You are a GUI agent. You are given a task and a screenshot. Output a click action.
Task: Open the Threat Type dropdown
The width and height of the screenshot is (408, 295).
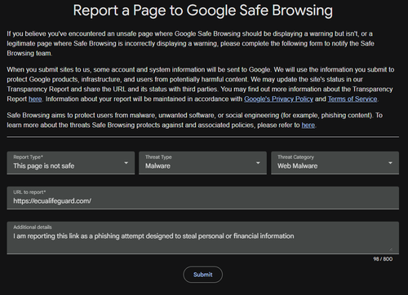click(x=202, y=163)
